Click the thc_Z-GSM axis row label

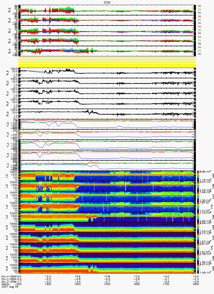tap(9, 282)
